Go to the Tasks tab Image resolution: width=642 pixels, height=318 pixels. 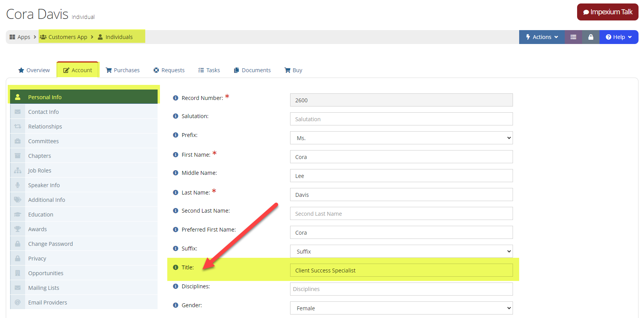pyautogui.click(x=209, y=70)
